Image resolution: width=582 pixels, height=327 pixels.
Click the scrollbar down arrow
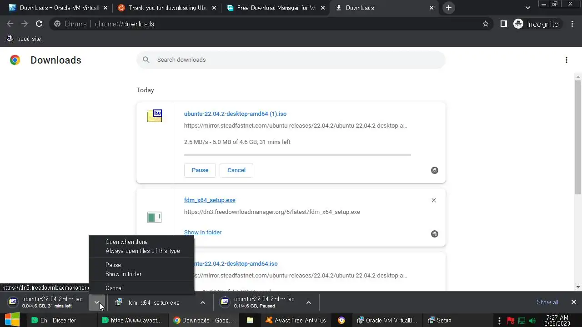click(578, 287)
